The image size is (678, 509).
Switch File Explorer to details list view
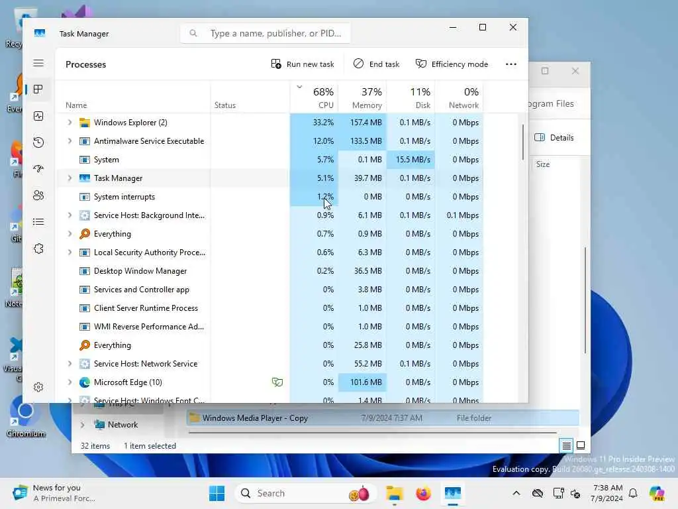[567, 445]
